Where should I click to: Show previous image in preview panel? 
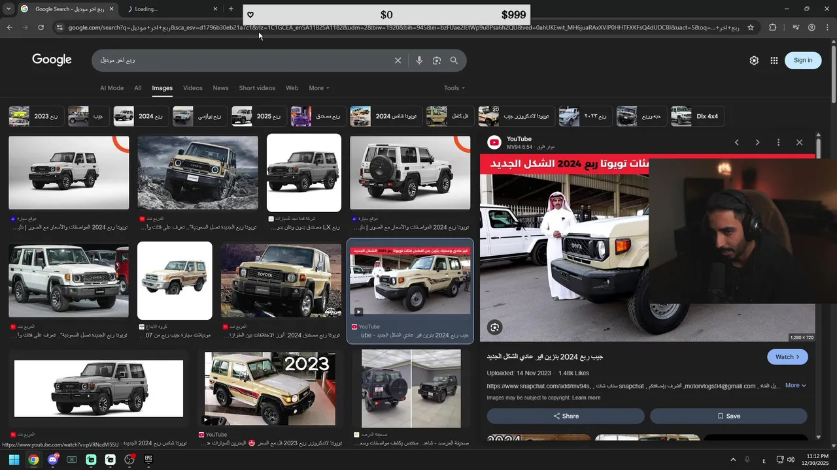point(736,142)
